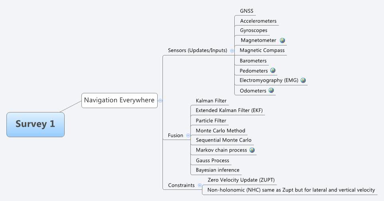Select the Non-holonomic (NHC) constraint node
Viewport: 384px width, 201px height.
[291, 190]
